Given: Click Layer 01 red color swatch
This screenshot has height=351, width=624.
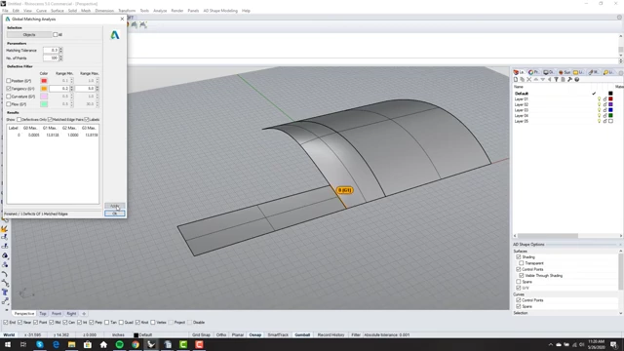Looking at the screenshot, I should tap(610, 99).
